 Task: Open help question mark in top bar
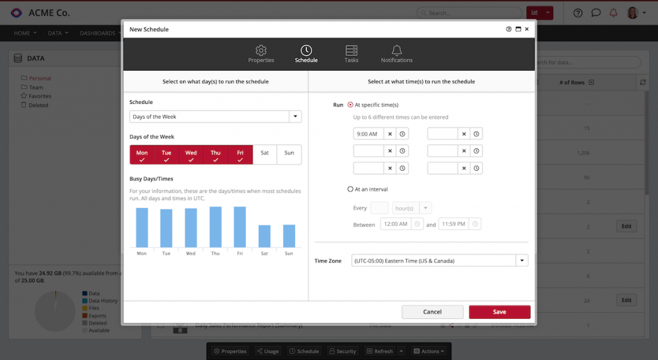pyautogui.click(x=578, y=13)
